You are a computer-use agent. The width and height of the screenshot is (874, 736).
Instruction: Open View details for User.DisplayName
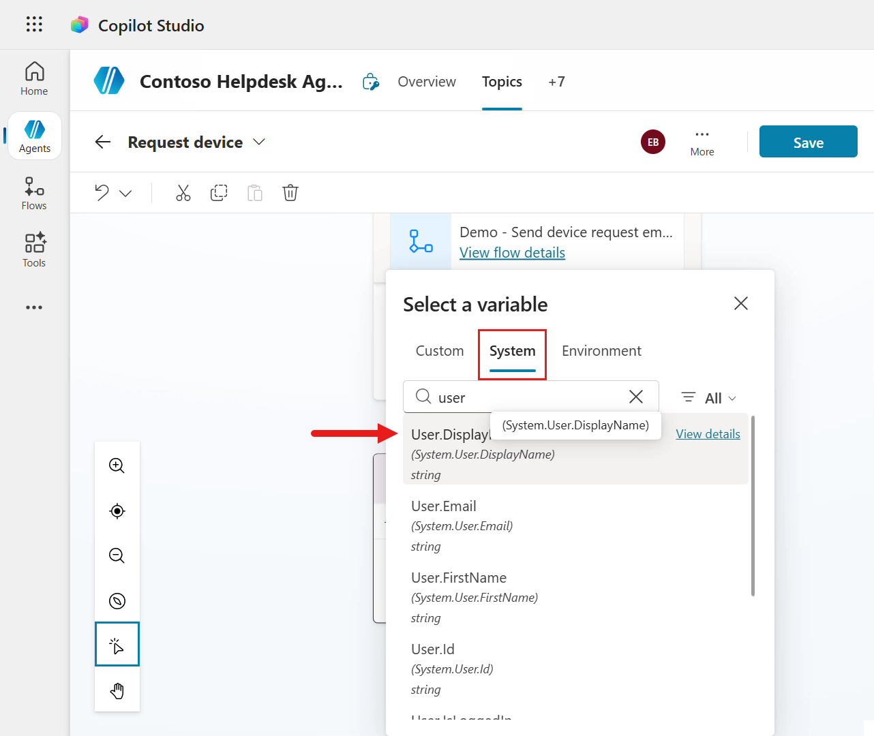pyautogui.click(x=708, y=433)
